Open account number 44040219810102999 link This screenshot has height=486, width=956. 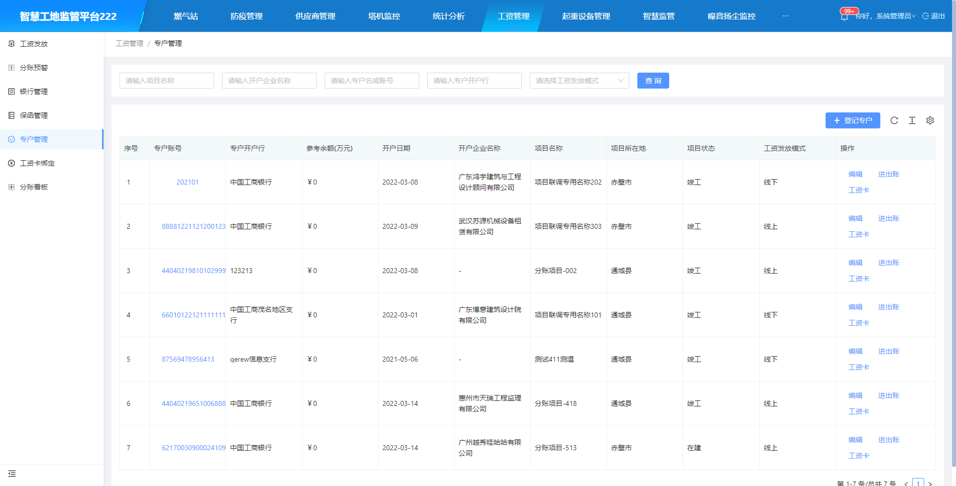194,271
